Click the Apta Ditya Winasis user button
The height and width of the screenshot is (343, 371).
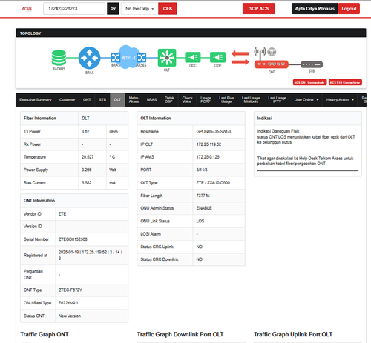[315, 9]
